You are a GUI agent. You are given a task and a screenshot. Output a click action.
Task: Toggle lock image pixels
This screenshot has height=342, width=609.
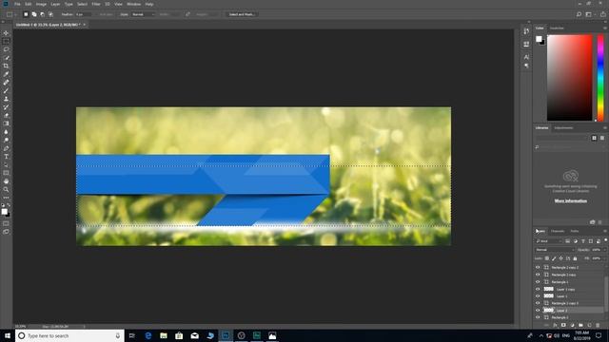[554, 258]
